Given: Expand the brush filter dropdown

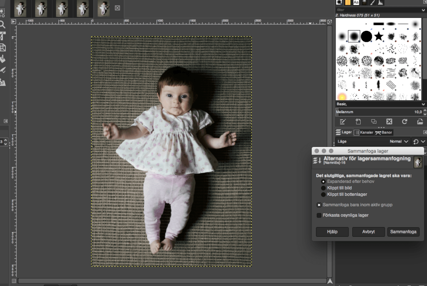Looking at the screenshot, I should (x=423, y=10).
